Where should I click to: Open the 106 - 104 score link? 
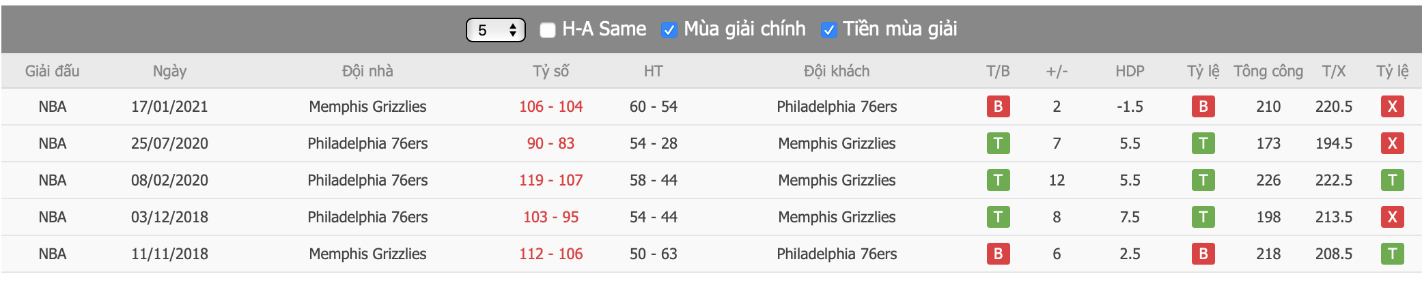pos(550,106)
